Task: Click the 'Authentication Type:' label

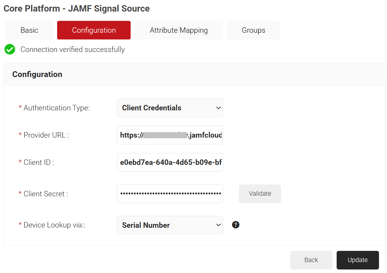Action: (x=56, y=108)
